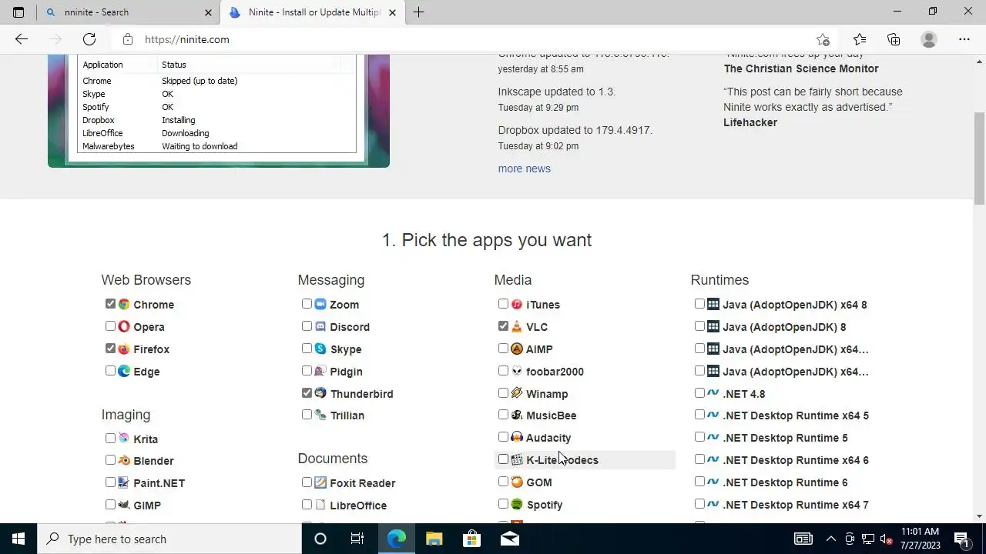The width and height of the screenshot is (986, 554).
Task: Click the GIMP mascot icon
Action: (124, 506)
